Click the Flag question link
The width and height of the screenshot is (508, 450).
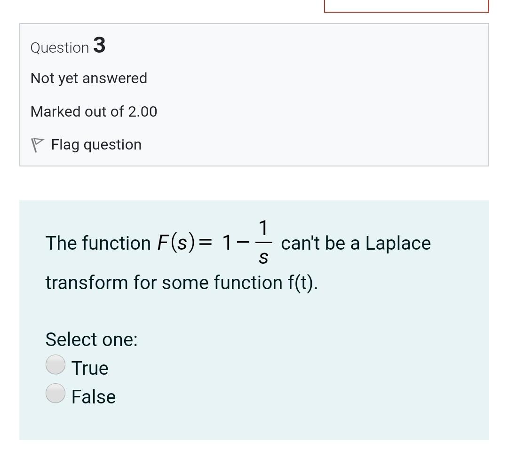click(x=96, y=144)
